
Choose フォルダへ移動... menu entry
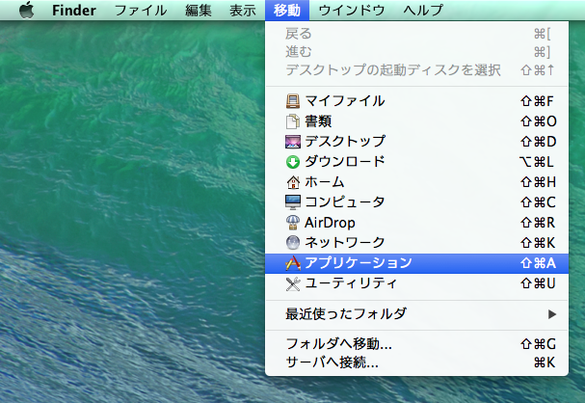[x=416, y=343]
